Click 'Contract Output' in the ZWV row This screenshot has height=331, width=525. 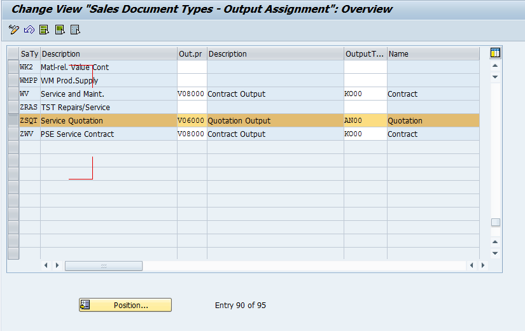[x=236, y=134]
